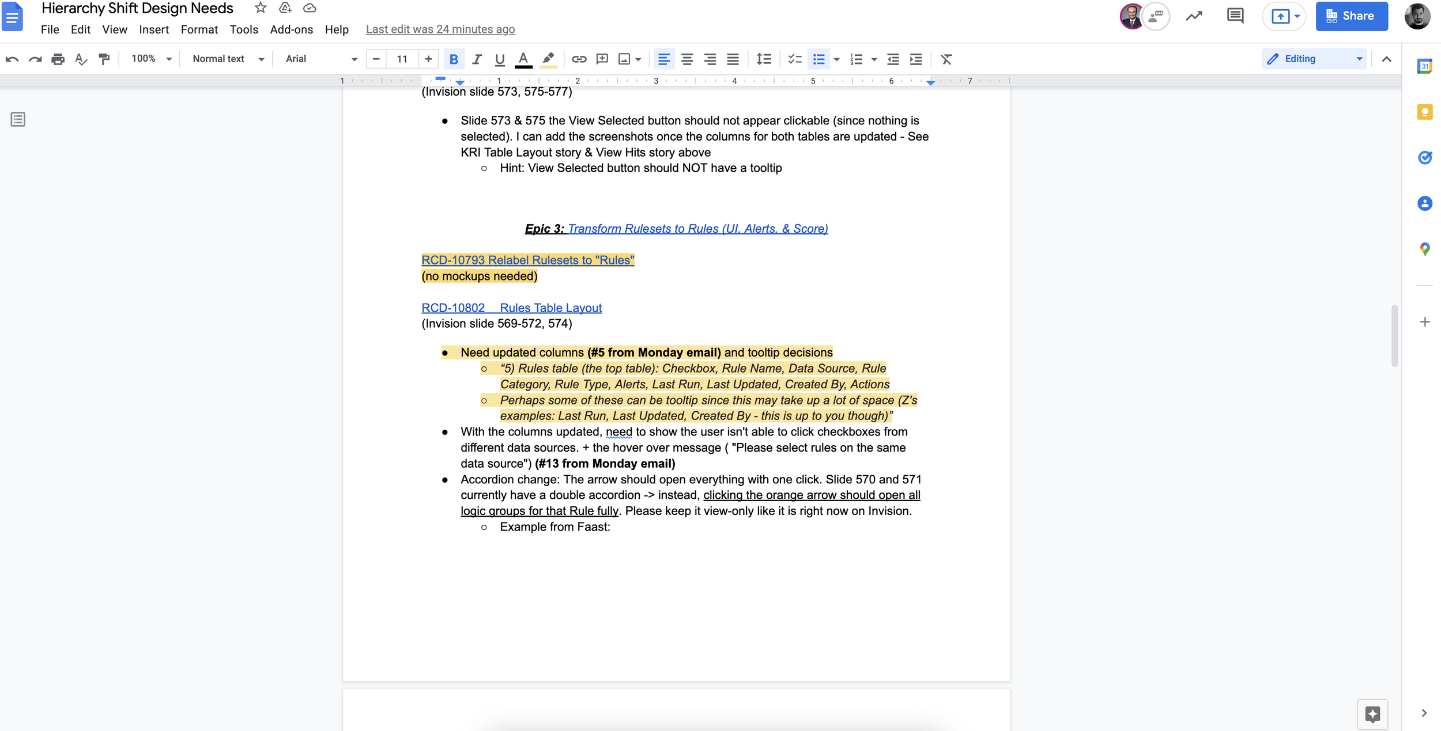Open the Format menu
This screenshot has width=1441, height=731.
(x=199, y=29)
